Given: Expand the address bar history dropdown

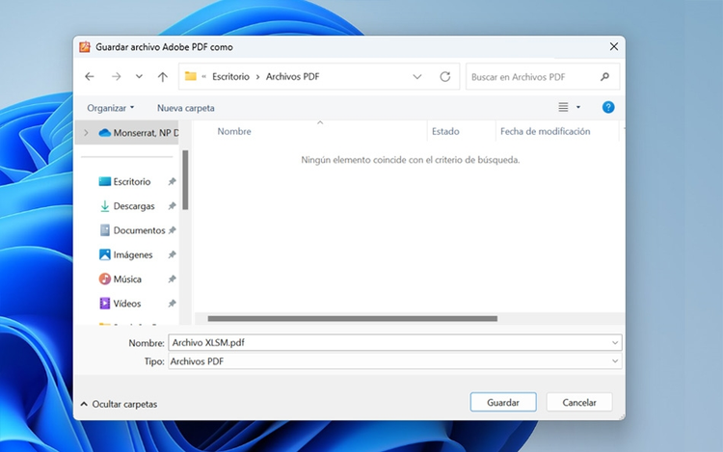Looking at the screenshot, I should coord(416,77).
